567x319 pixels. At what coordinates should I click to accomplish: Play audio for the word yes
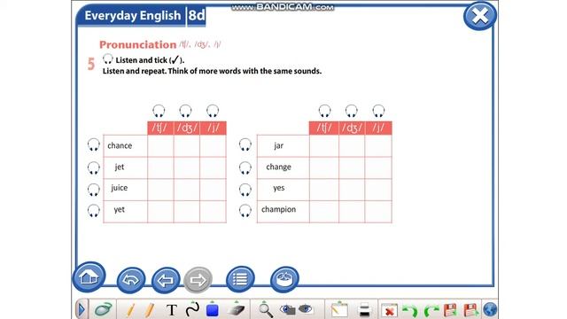tap(245, 190)
